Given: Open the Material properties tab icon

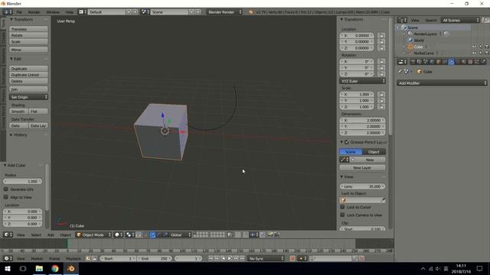Looking at the screenshot, I should coord(463,62).
